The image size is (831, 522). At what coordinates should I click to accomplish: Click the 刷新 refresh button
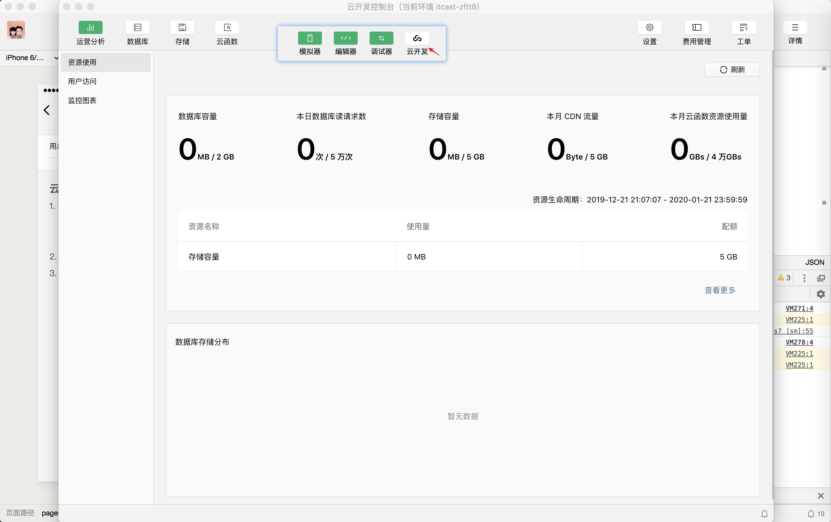click(732, 70)
